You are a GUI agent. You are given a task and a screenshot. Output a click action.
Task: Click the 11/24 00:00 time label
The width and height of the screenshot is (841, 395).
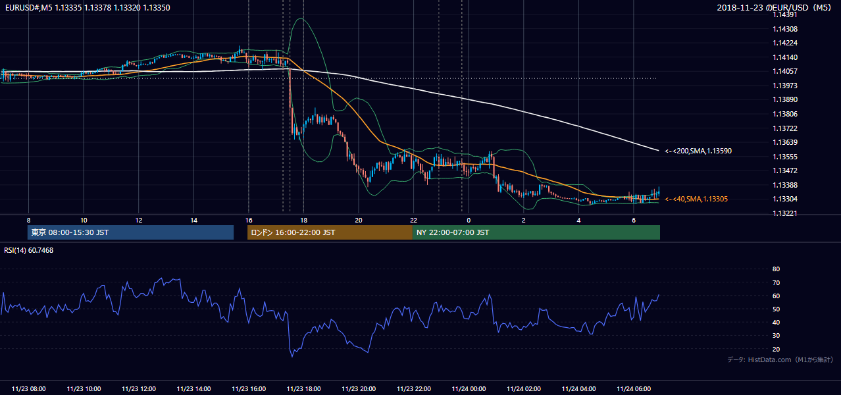click(x=469, y=388)
